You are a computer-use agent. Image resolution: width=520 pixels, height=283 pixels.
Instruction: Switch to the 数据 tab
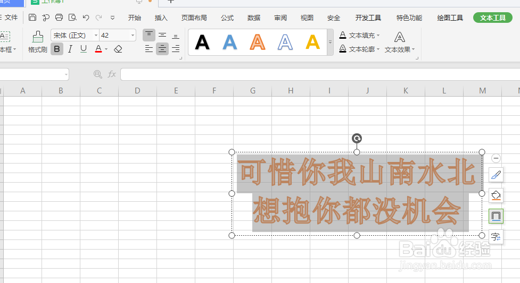[x=254, y=18]
